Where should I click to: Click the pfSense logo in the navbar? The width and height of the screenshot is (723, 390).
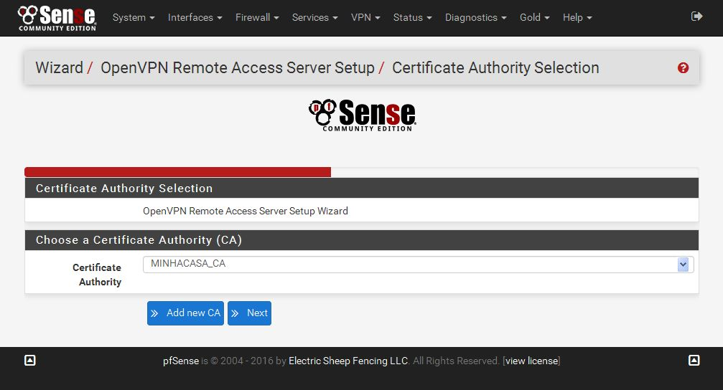[x=57, y=18]
